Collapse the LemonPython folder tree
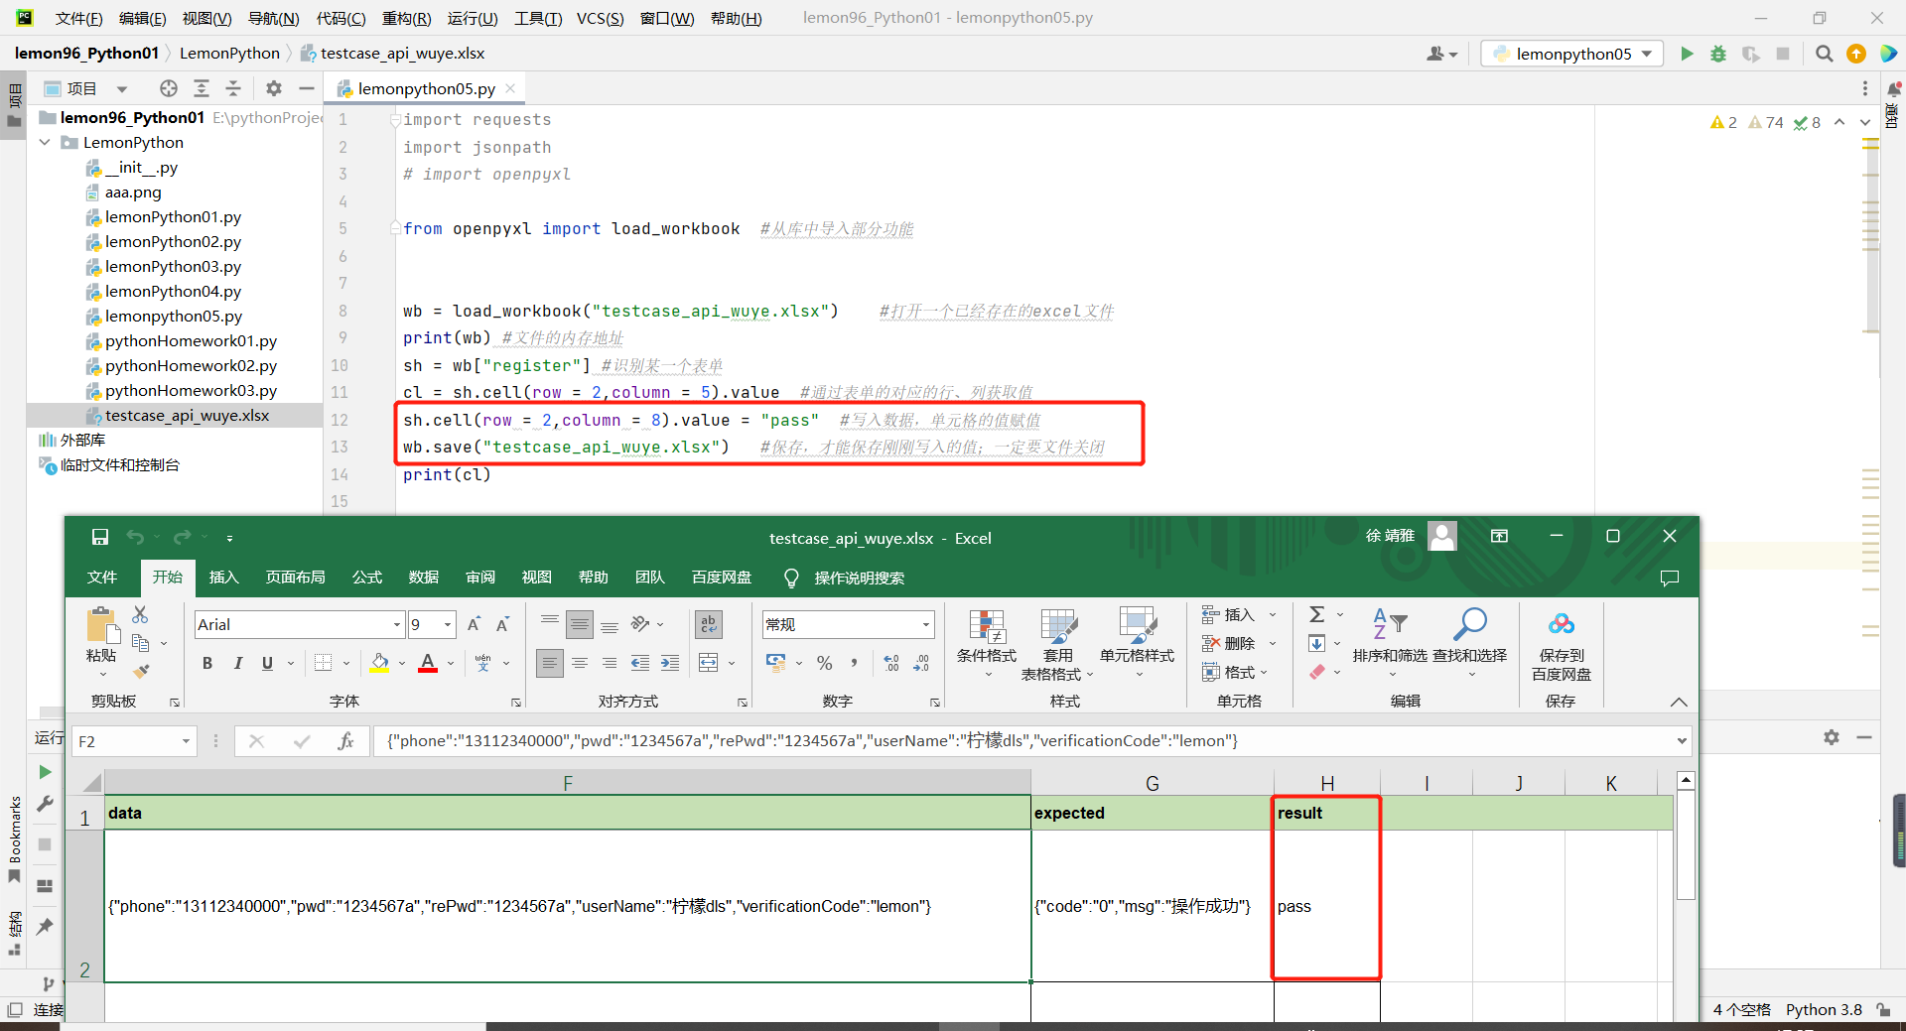This screenshot has height=1031, width=1906. coord(45,143)
